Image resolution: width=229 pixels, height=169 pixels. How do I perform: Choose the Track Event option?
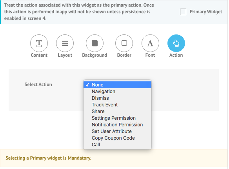(x=117, y=105)
